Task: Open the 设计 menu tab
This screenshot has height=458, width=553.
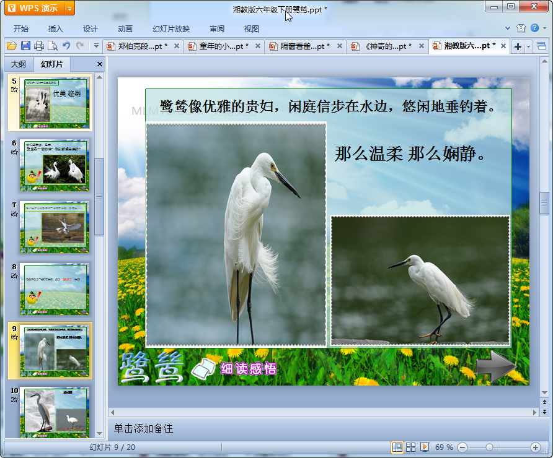Action: 91,29
